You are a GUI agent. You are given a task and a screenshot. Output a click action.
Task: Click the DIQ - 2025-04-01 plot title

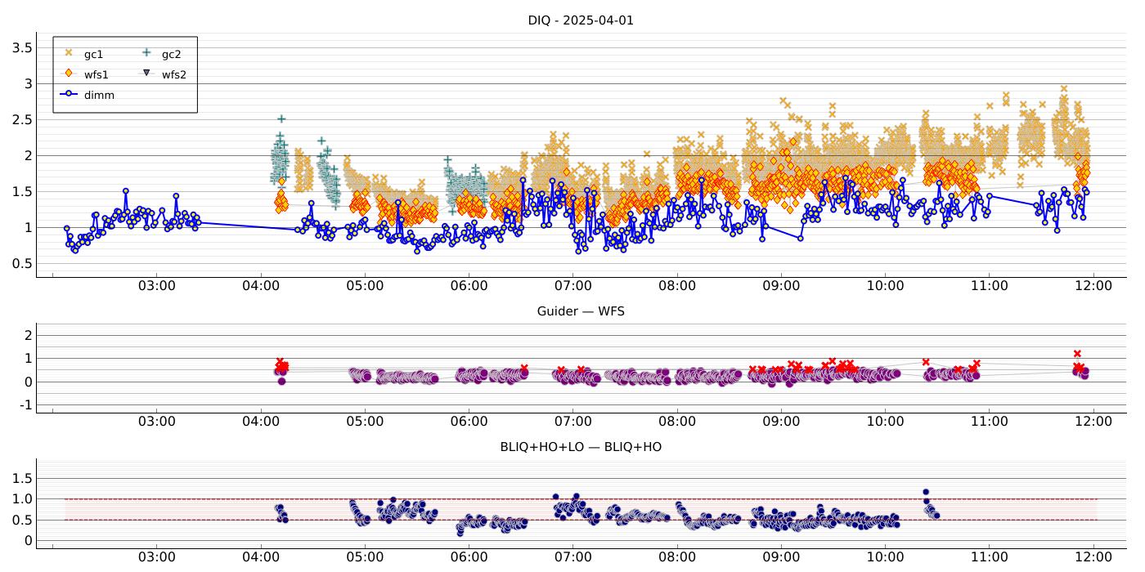click(x=581, y=20)
